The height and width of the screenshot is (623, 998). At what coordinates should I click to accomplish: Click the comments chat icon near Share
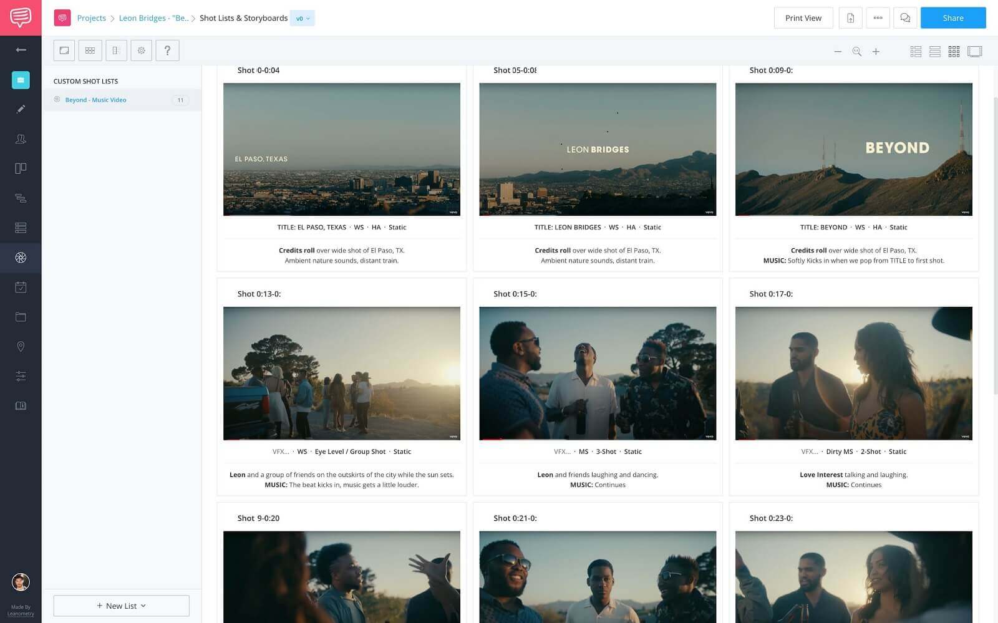point(905,17)
